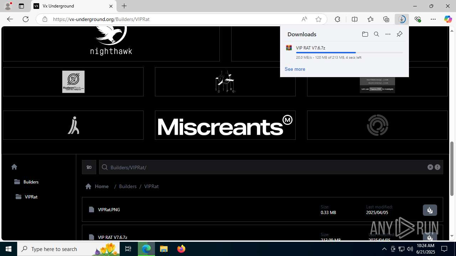The height and width of the screenshot is (256, 456).
Task: Download VIPRat.PNG with its download button
Action: (x=430, y=210)
